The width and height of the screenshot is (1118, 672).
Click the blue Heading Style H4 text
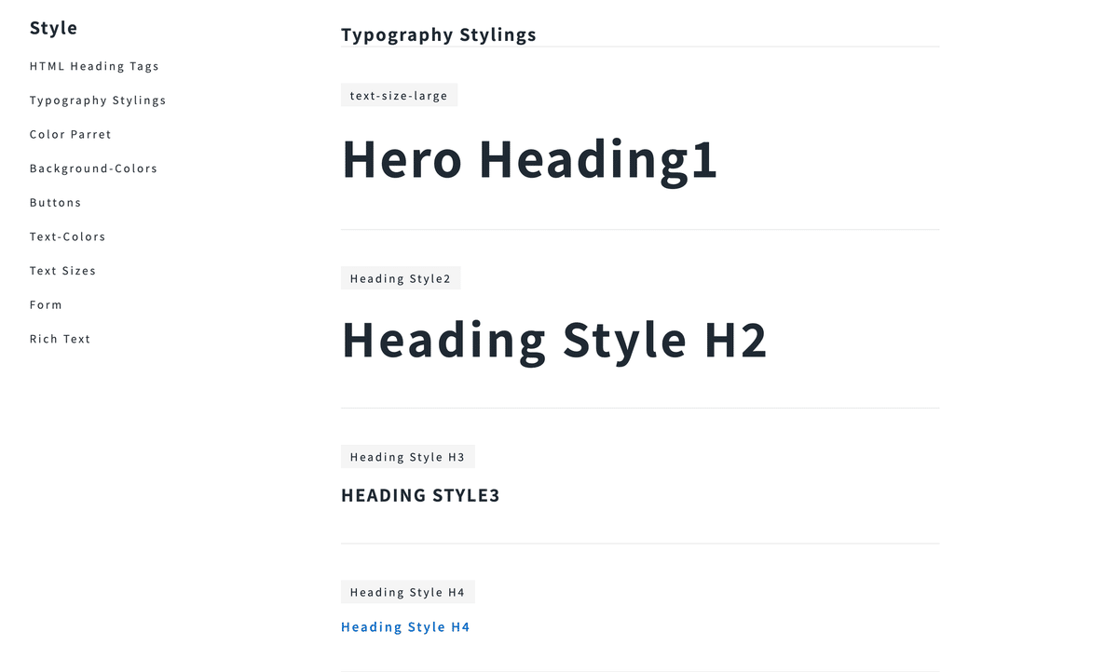coord(405,627)
